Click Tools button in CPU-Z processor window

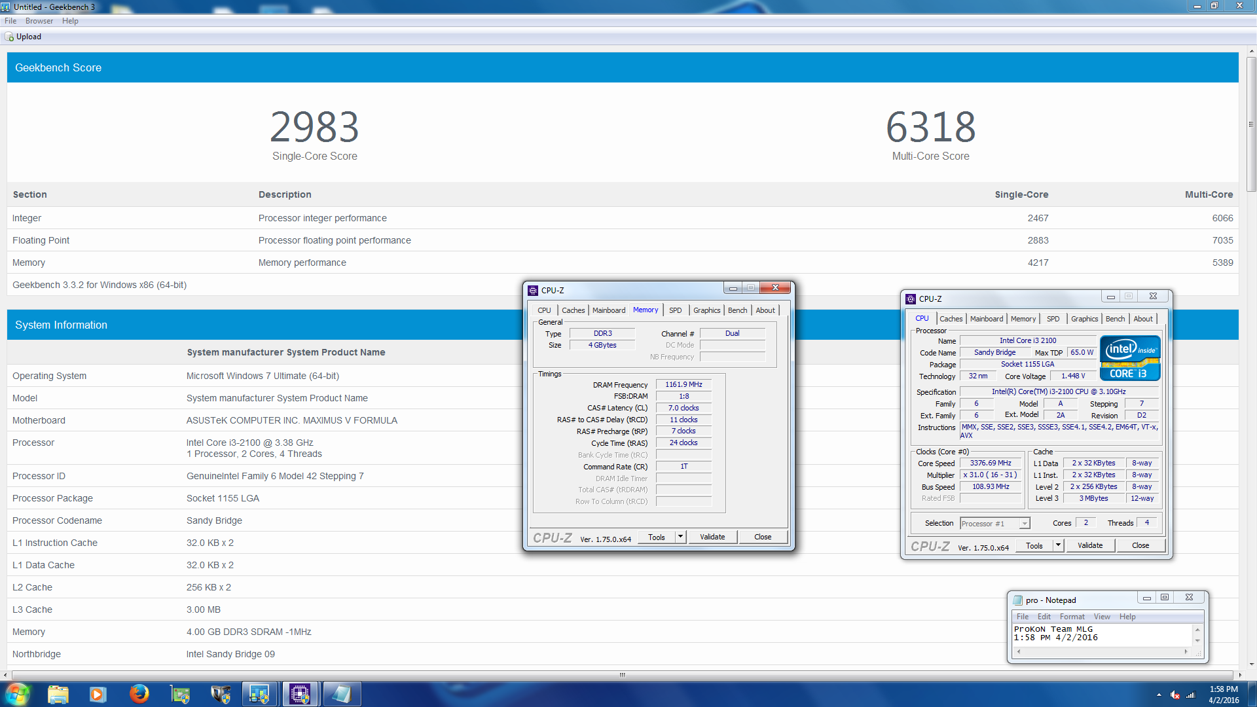tap(1034, 545)
